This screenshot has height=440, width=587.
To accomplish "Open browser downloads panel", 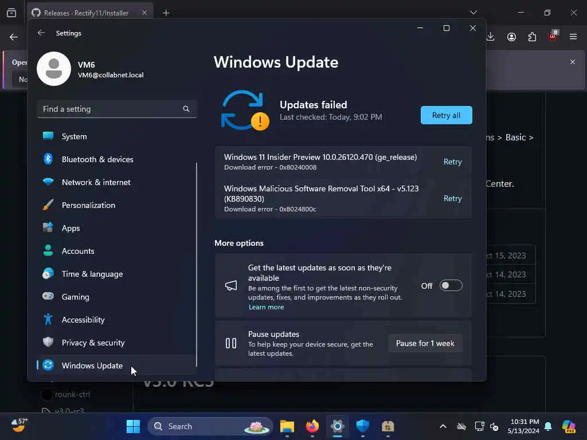I will click(491, 37).
